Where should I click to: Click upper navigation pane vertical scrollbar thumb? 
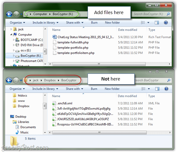pos(45,51)
